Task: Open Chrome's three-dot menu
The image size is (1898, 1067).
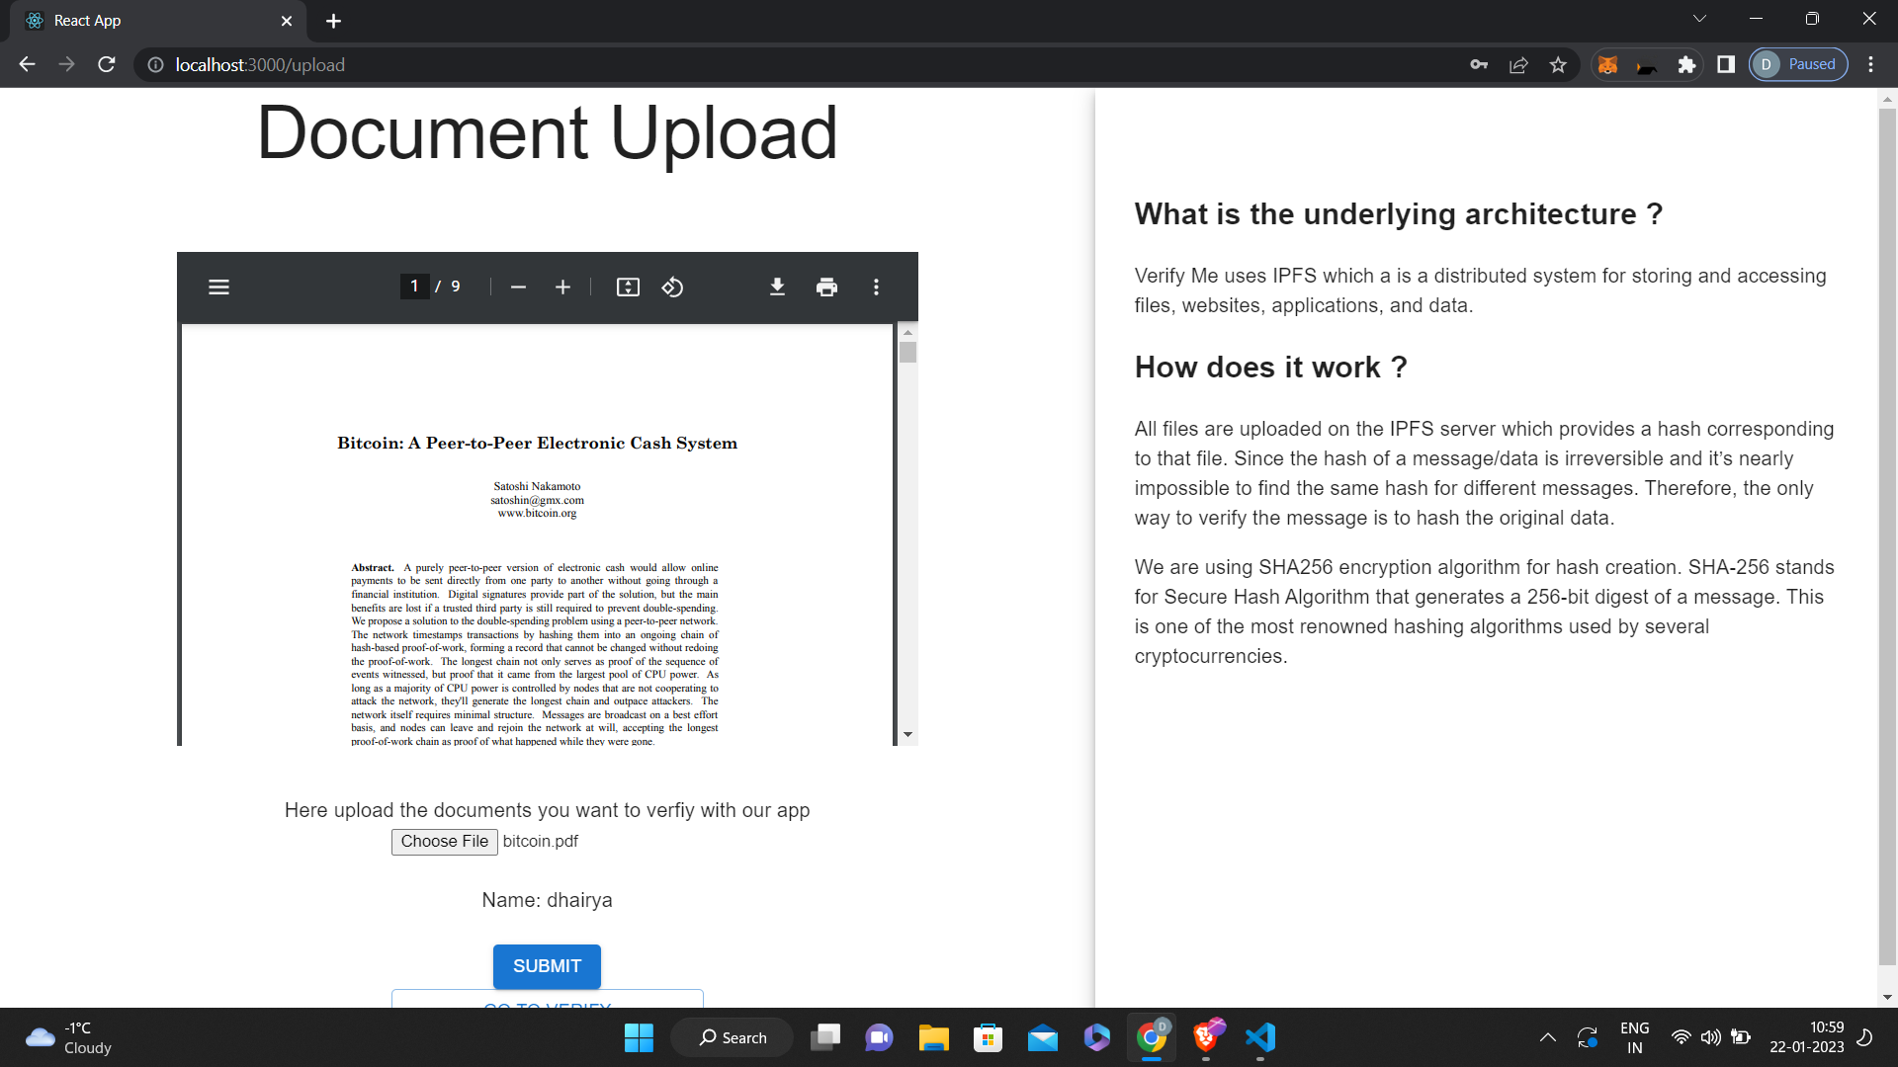Action: tap(1870, 65)
